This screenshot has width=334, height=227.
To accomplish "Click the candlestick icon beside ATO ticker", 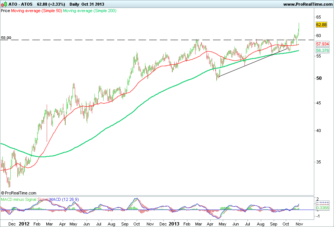I will point(4,4).
